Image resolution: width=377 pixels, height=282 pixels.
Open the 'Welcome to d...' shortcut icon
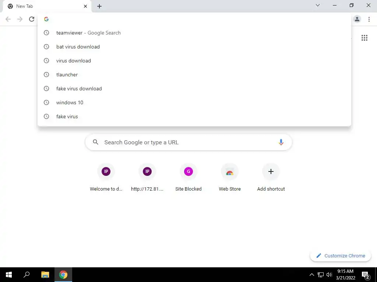(106, 171)
